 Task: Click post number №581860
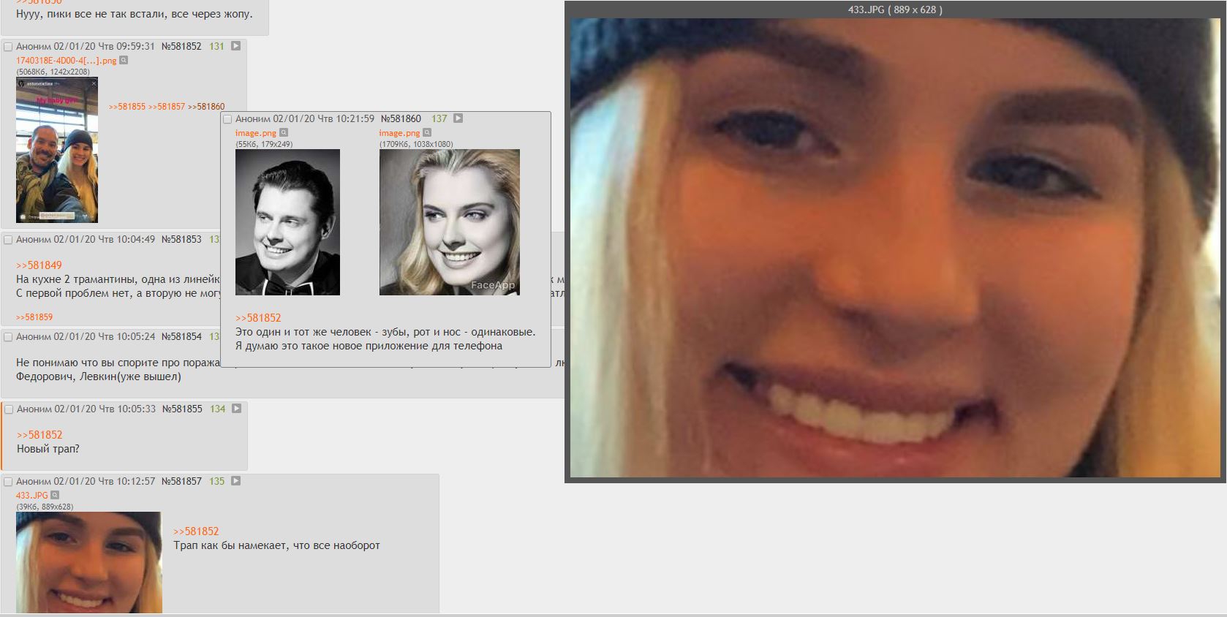coord(401,118)
